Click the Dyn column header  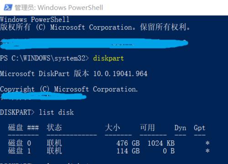180,128
